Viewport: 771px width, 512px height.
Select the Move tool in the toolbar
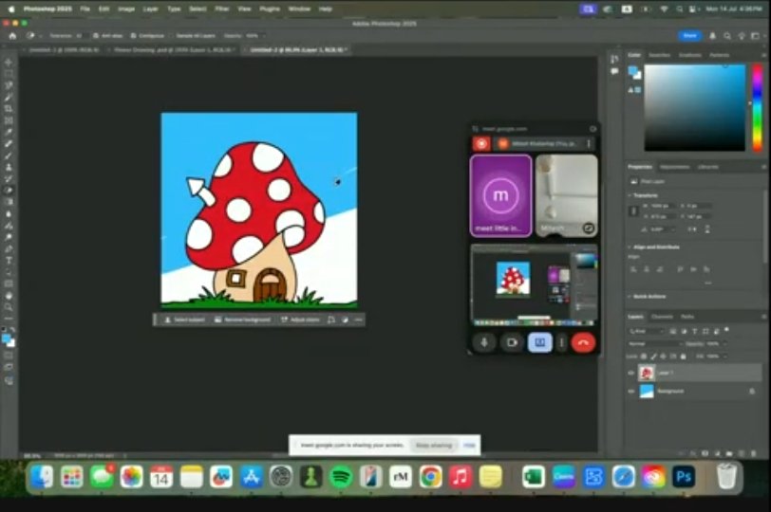click(x=9, y=62)
